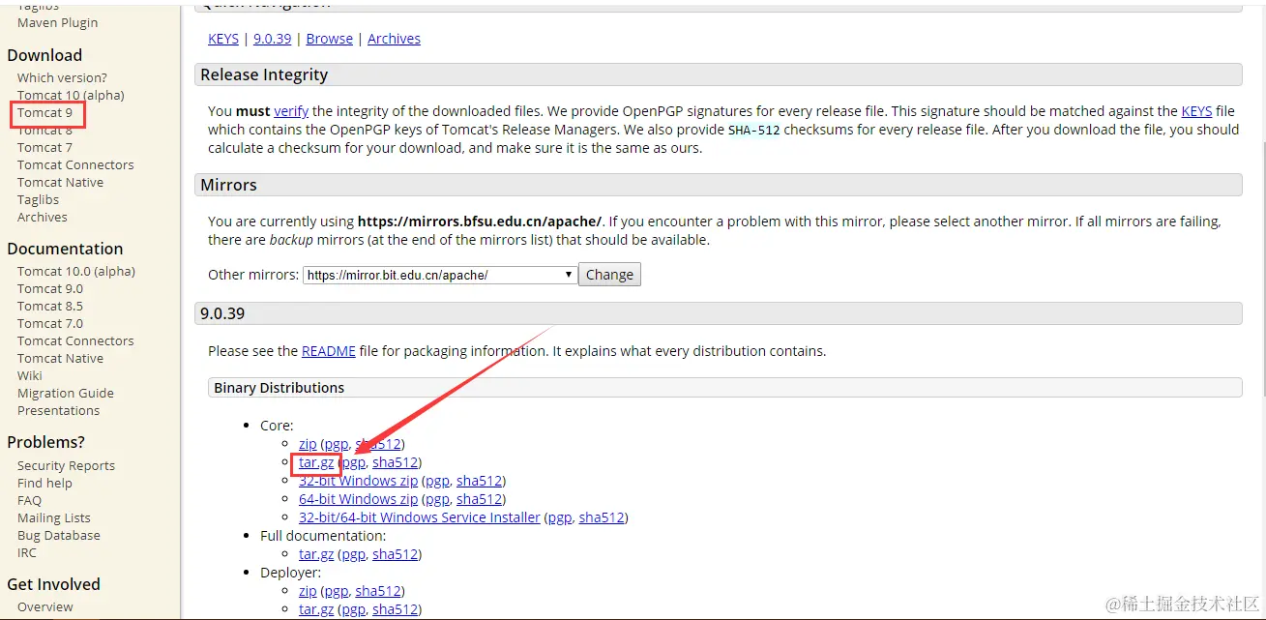Open pgp signature for 32-bit Windows zip

437,481
